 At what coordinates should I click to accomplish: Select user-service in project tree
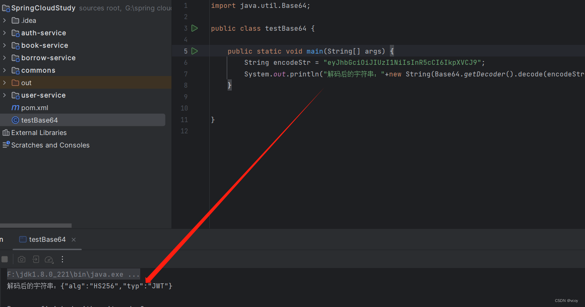(x=43, y=95)
